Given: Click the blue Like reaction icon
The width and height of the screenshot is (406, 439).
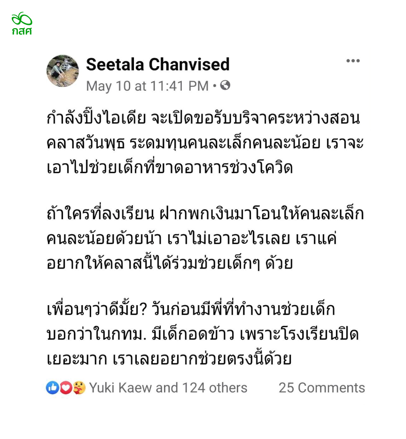Looking at the screenshot, I should (x=53, y=387).
